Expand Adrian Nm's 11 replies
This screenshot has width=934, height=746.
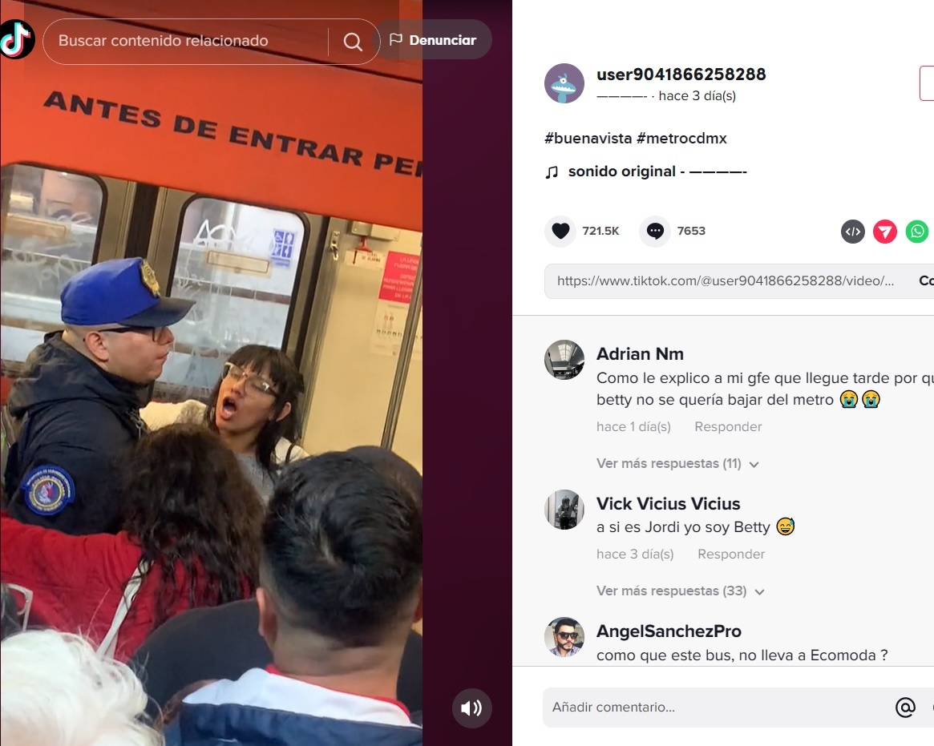(x=678, y=464)
